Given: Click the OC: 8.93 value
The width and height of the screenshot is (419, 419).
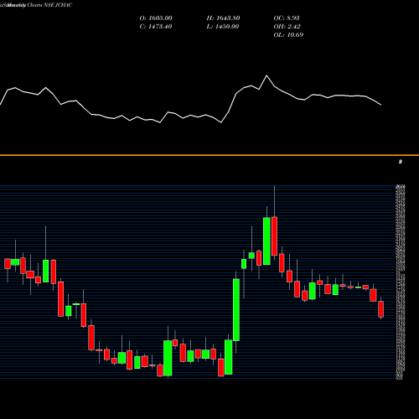Looking at the screenshot, I should [x=287, y=18].
